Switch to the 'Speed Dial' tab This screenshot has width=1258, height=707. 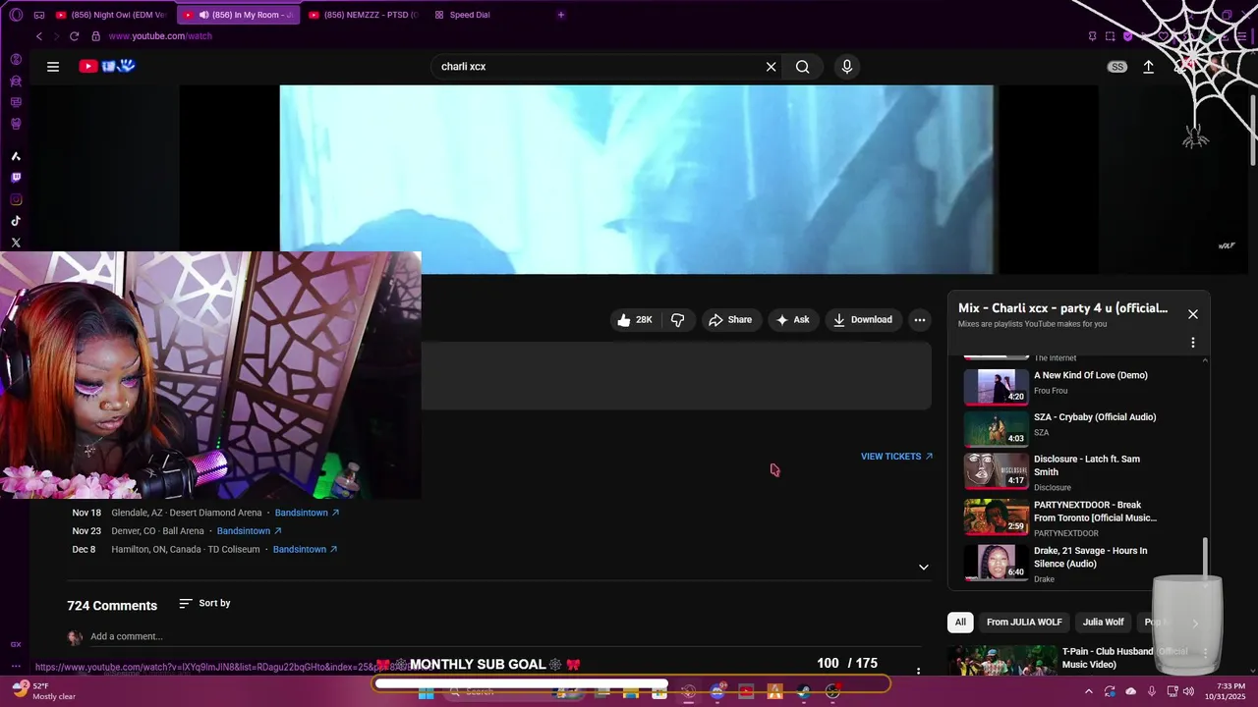click(x=470, y=15)
